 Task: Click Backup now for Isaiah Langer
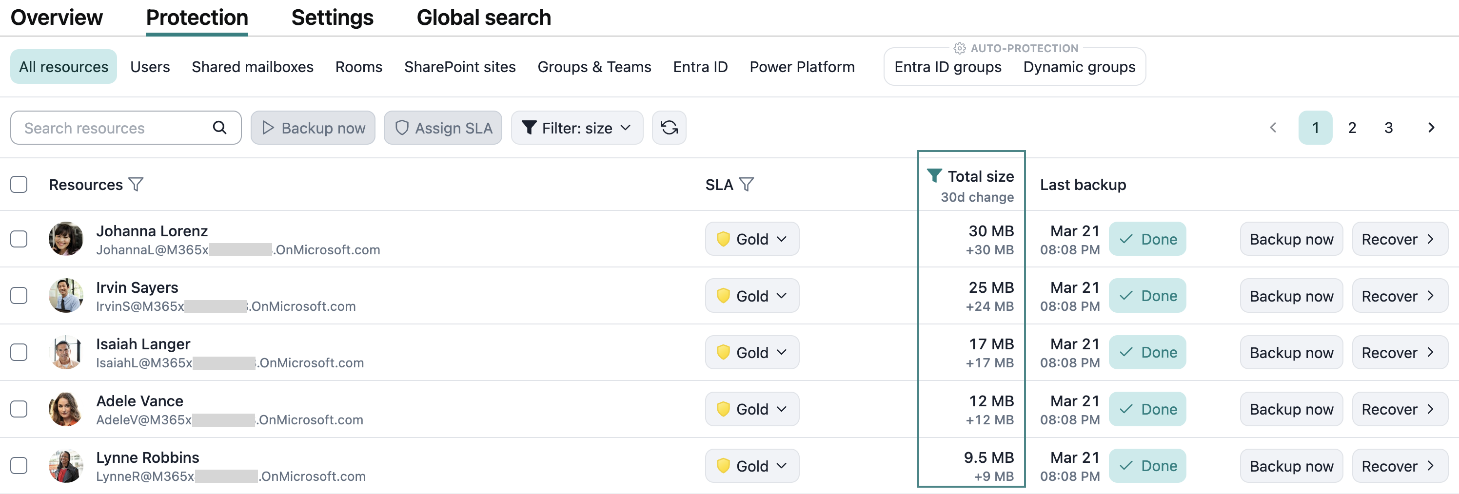pos(1291,353)
